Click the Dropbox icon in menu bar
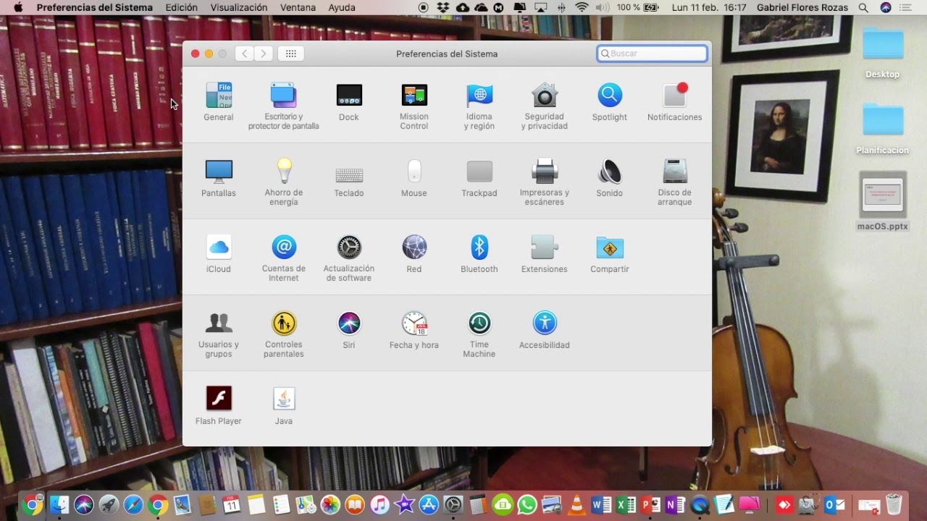The image size is (927, 521). (443, 7)
